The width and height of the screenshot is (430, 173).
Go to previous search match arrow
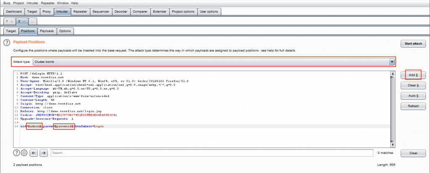[34, 153]
